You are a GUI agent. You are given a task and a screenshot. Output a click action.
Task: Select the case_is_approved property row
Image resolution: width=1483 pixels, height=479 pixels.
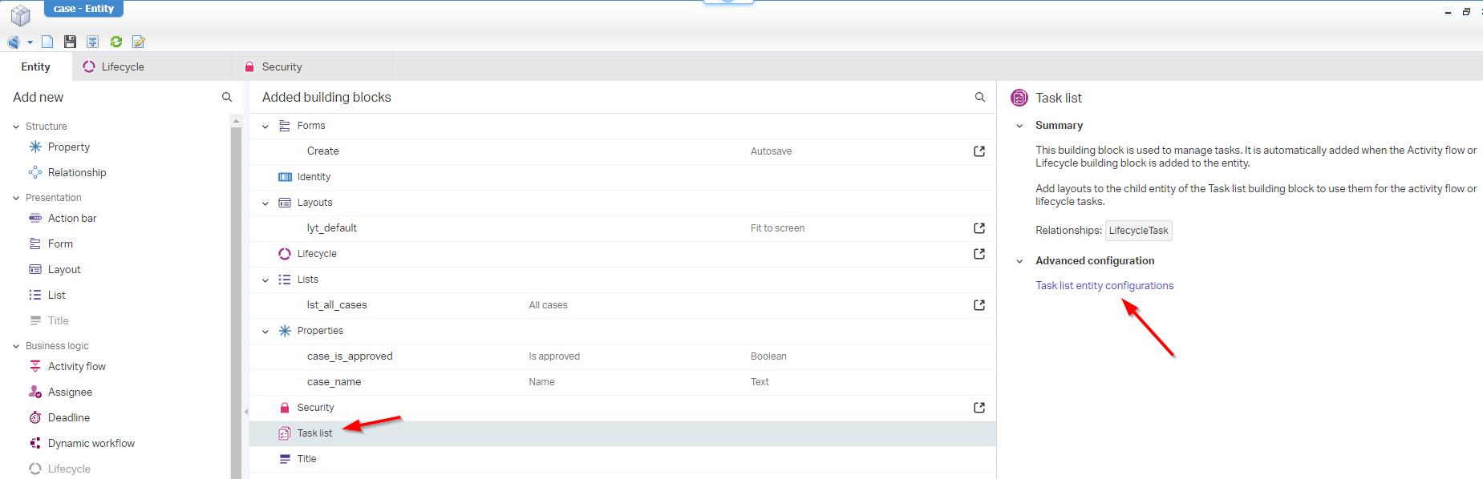click(350, 356)
